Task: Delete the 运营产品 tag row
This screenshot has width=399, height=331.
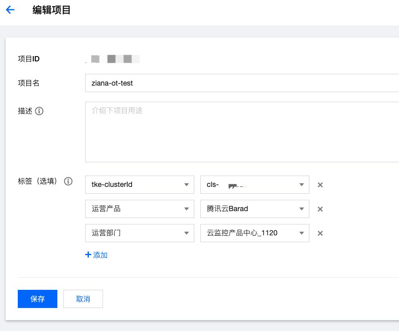Action: point(320,209)
